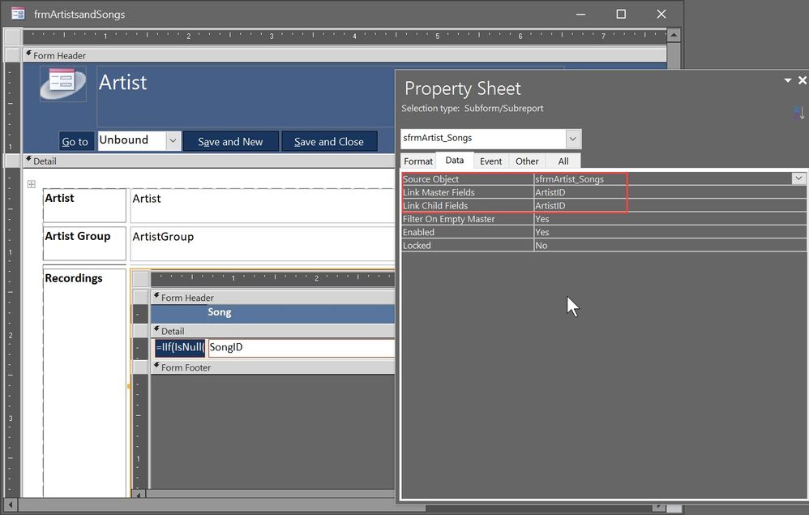
Task: Click the main form horizontal ruler
Action: 345,36
